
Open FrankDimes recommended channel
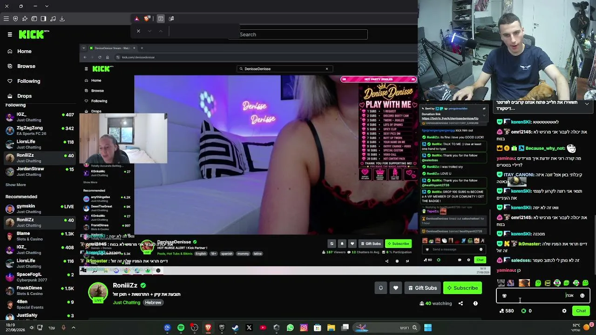point(39,291)
